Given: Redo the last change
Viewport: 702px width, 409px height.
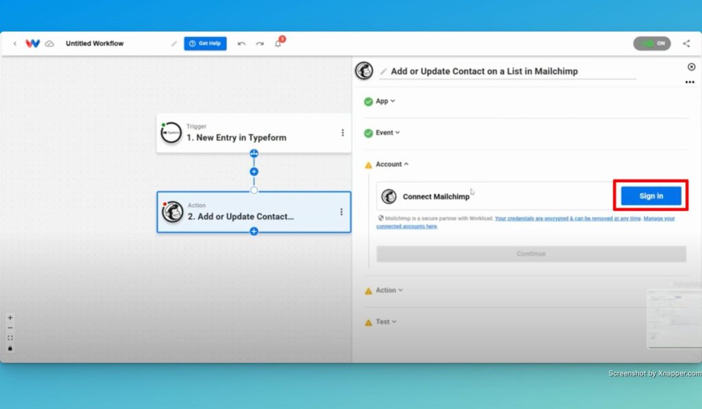Looking at the screenshot, I should [x=260, y=44].
